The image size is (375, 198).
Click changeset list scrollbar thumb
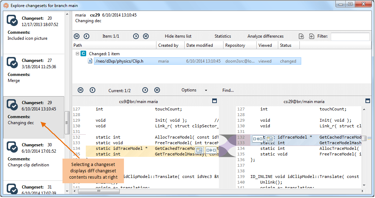pyautogui.click(x=67, y=122)
